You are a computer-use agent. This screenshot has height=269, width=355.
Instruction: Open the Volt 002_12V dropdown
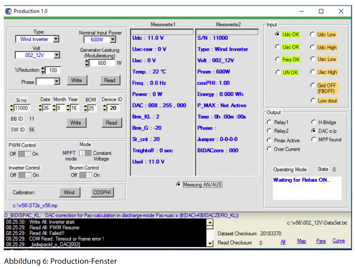(x=56, y=55)
